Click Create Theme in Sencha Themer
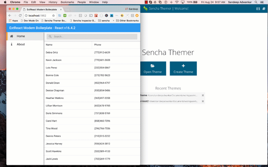Screen dimensions: 268x167 click(x=183, y=68)
